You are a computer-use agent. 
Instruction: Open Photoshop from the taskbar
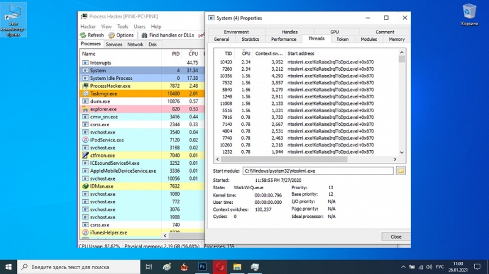(x=202, y=267)
